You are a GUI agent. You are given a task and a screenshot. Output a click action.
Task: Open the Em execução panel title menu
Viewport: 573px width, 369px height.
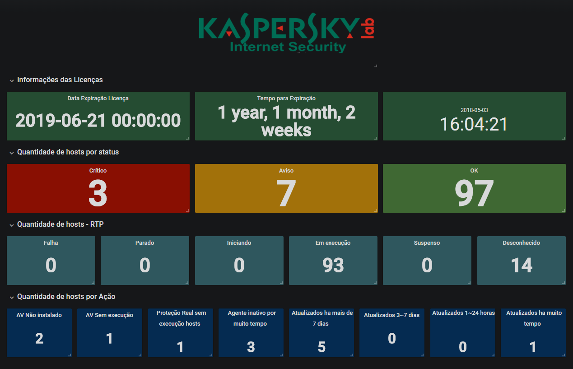(x=333, y=243)
